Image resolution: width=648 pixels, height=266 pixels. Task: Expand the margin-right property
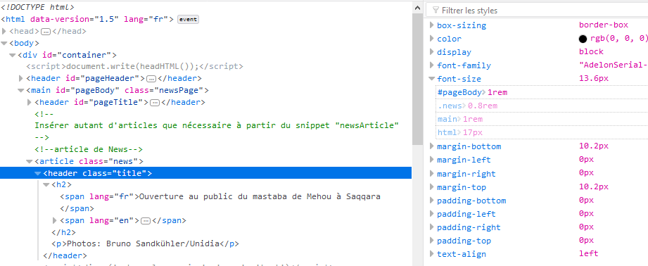tap(432, 174)
